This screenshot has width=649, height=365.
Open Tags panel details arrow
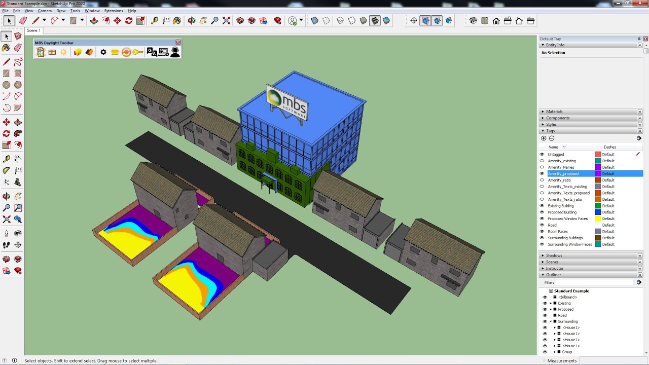pos(639,138)
